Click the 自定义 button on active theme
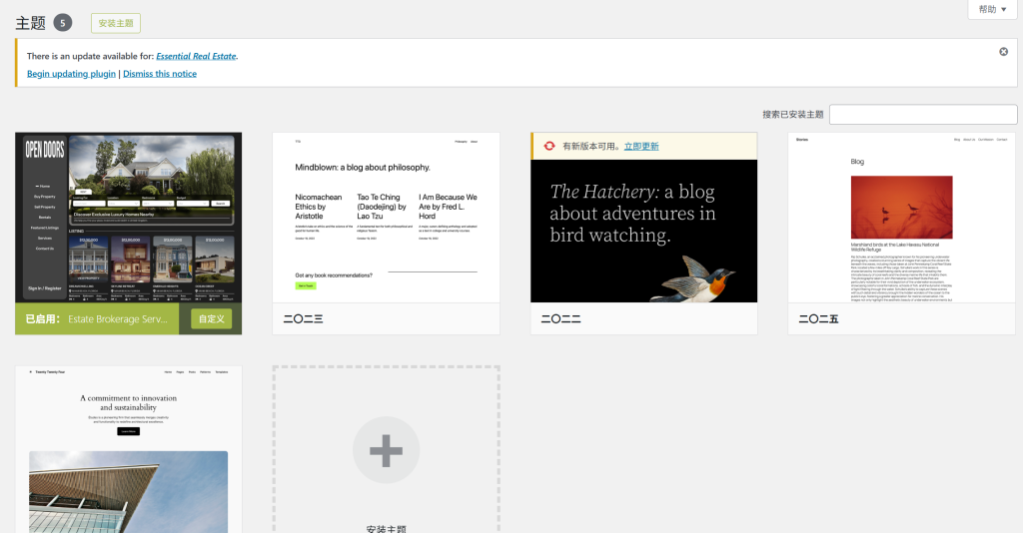Viewport: 1023px width, 533px height. [212, 319]
